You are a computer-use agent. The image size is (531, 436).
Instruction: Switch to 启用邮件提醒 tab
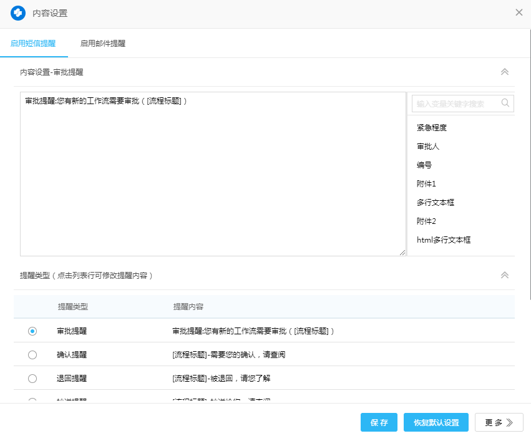pos(103,44)
